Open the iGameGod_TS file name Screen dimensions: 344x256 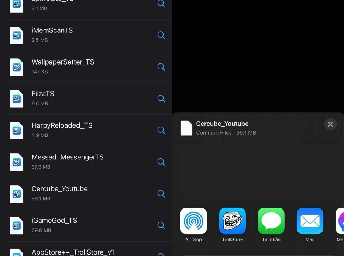[54, 221]
